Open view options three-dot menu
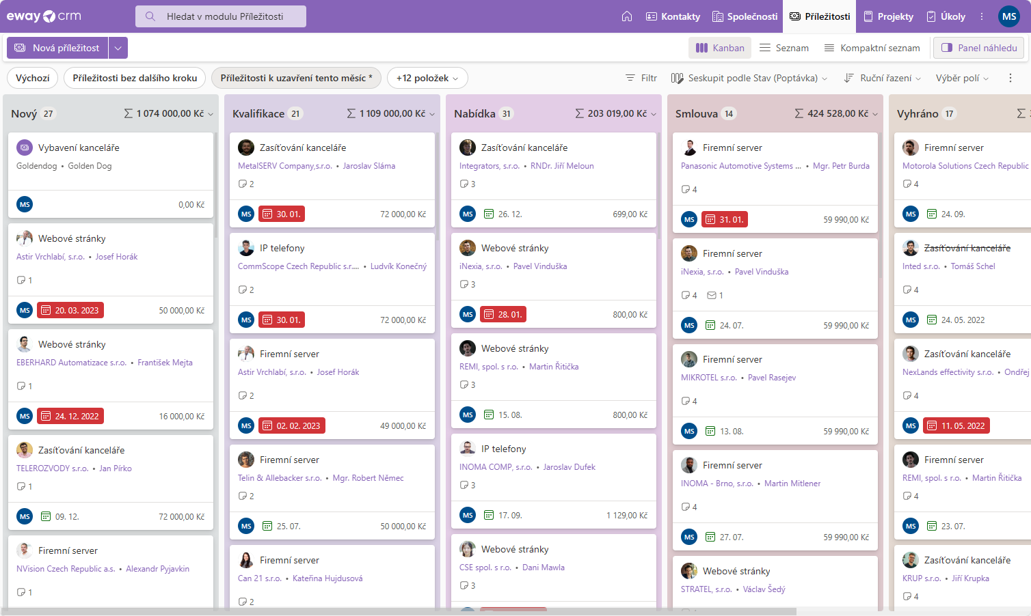This screenshot has width=1031, height=616. click(x=1010, y=78)
